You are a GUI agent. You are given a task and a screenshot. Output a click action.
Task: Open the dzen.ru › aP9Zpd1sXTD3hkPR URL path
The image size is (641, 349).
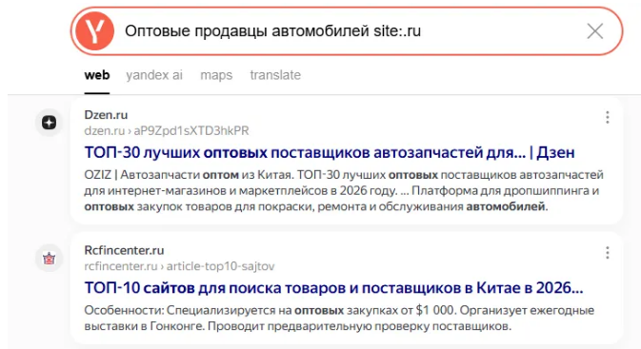pos(167,130)
